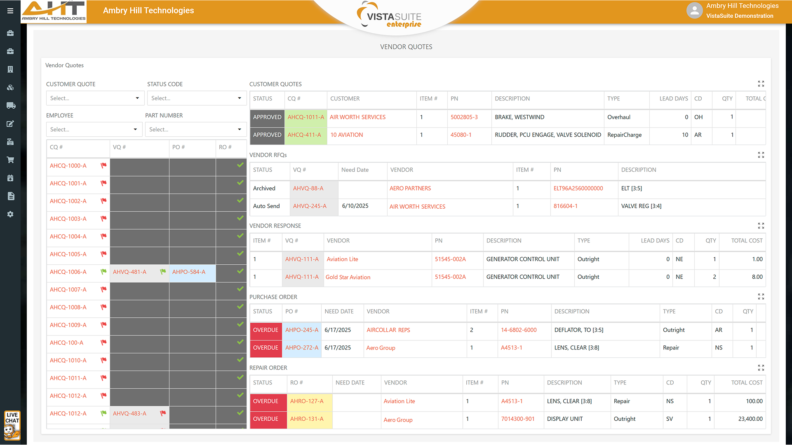
Task: Click the building icon in sidebar
Action: pyautogui.click(x=10, y=69)
